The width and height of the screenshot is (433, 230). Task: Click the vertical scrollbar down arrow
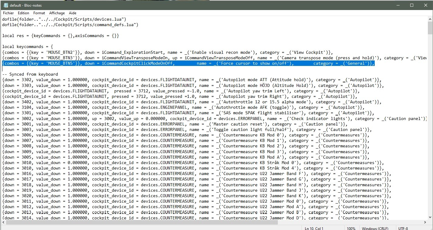(430, 217)
